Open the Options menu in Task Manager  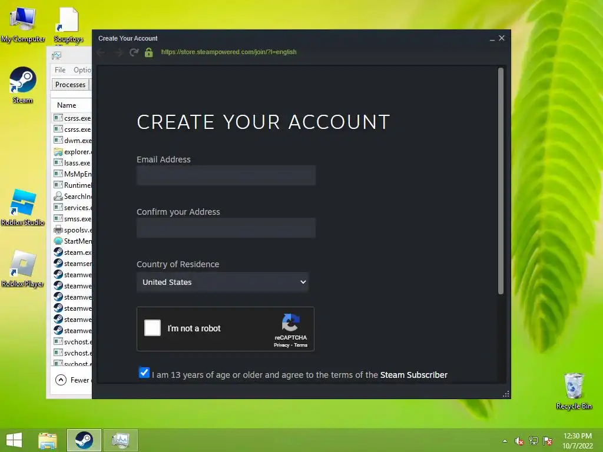point(82,70)
